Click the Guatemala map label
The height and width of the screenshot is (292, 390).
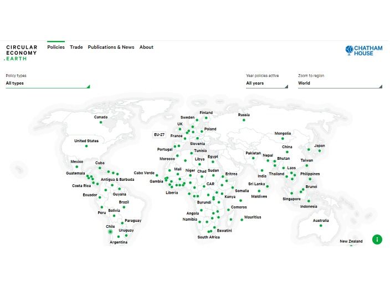pyautogui.click(x=75, y=173)
